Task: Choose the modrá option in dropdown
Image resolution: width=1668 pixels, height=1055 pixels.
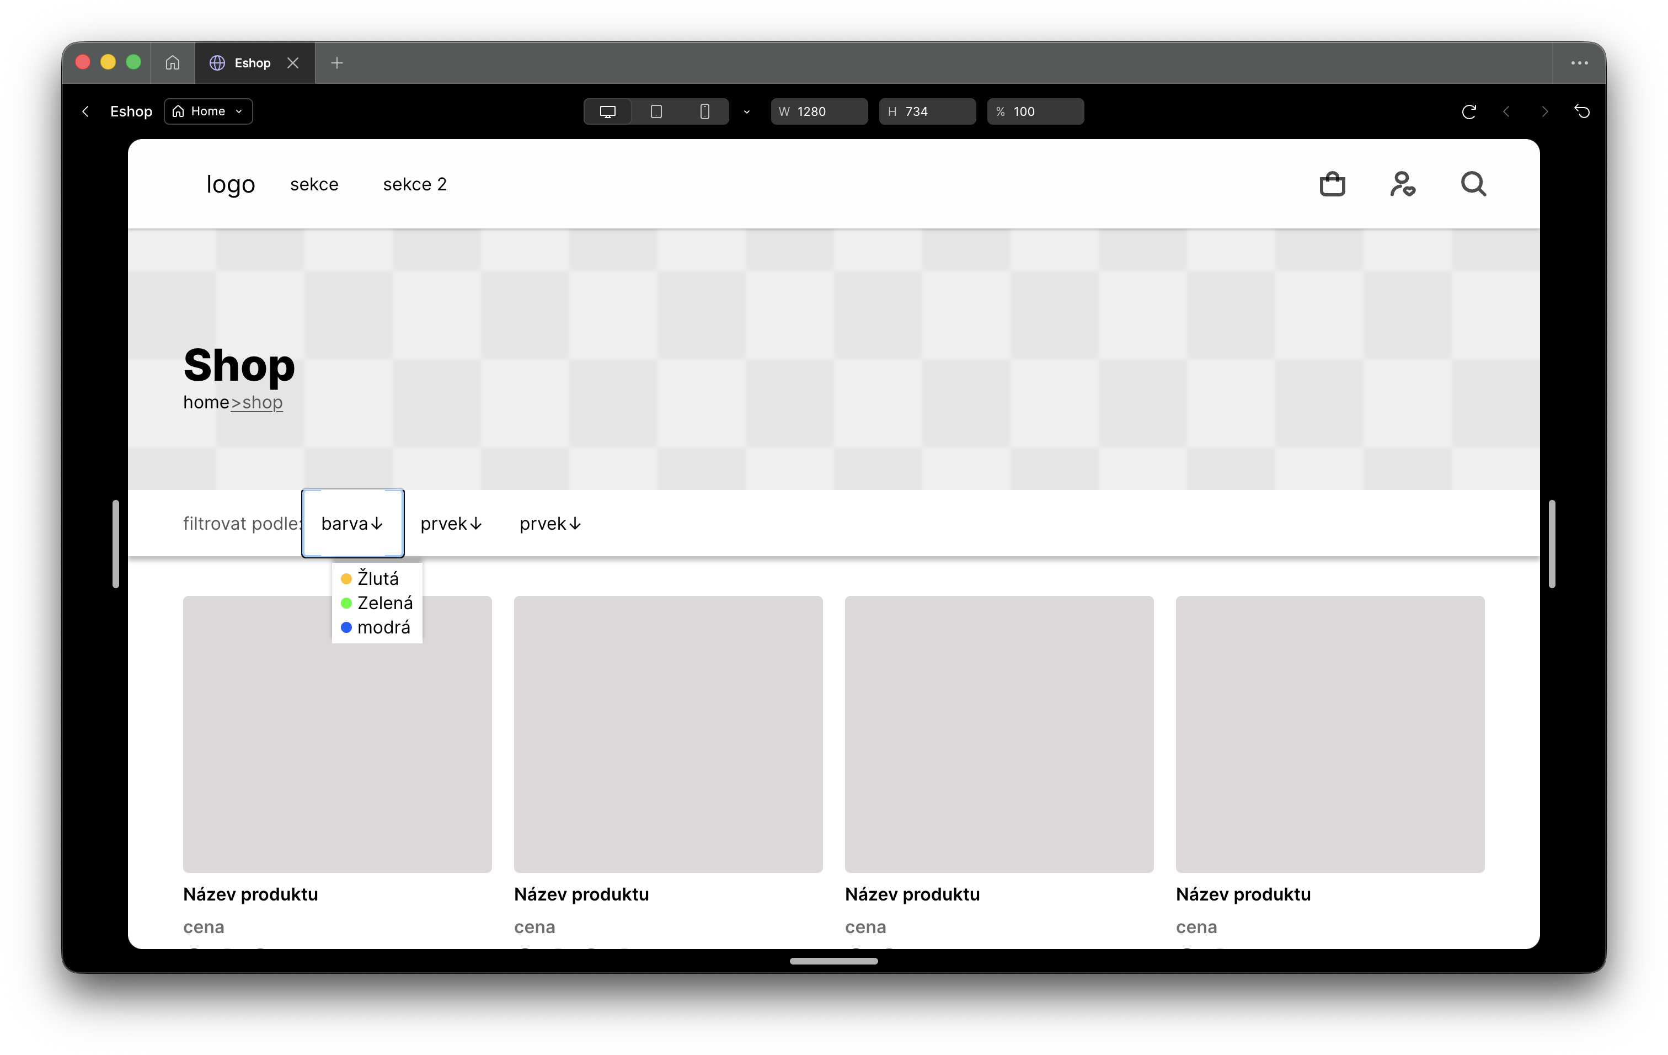Action: click(x=376, y=627)
